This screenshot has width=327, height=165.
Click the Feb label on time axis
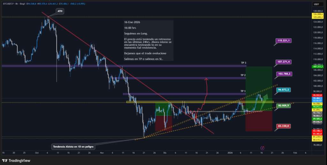point(295,153)
